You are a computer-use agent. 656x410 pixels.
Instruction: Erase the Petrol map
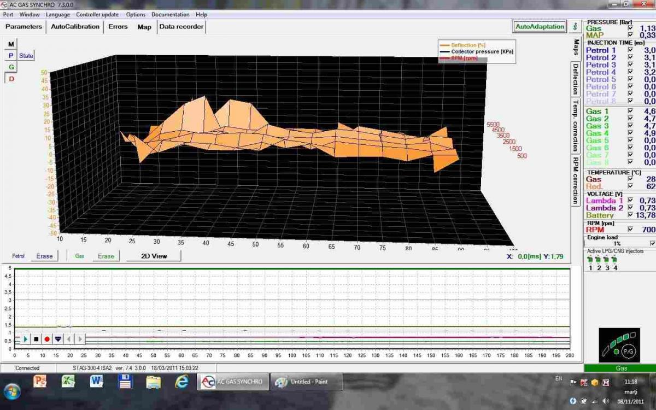pyautogui.click(x=44, y=256)
